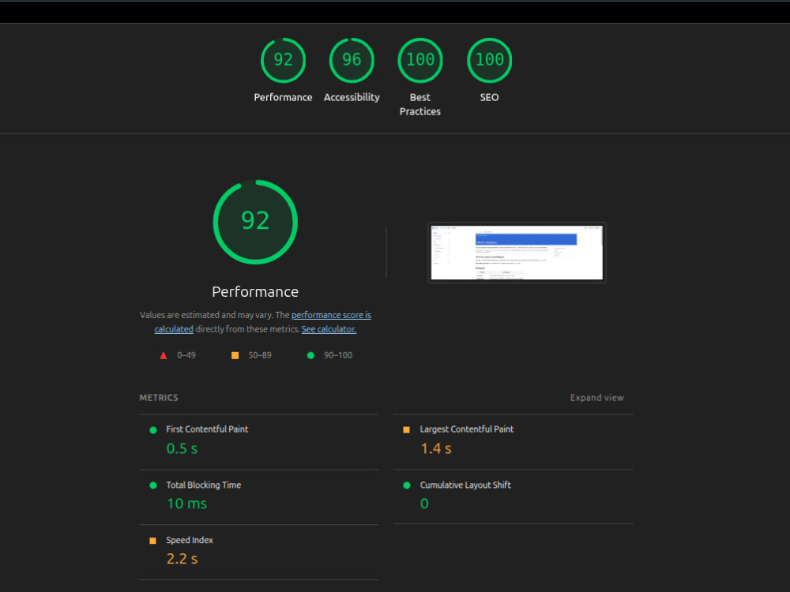Click green status dot beside First Contentful Paint
The height and width of the screenshot is (592, 790).
pos(153,430)
